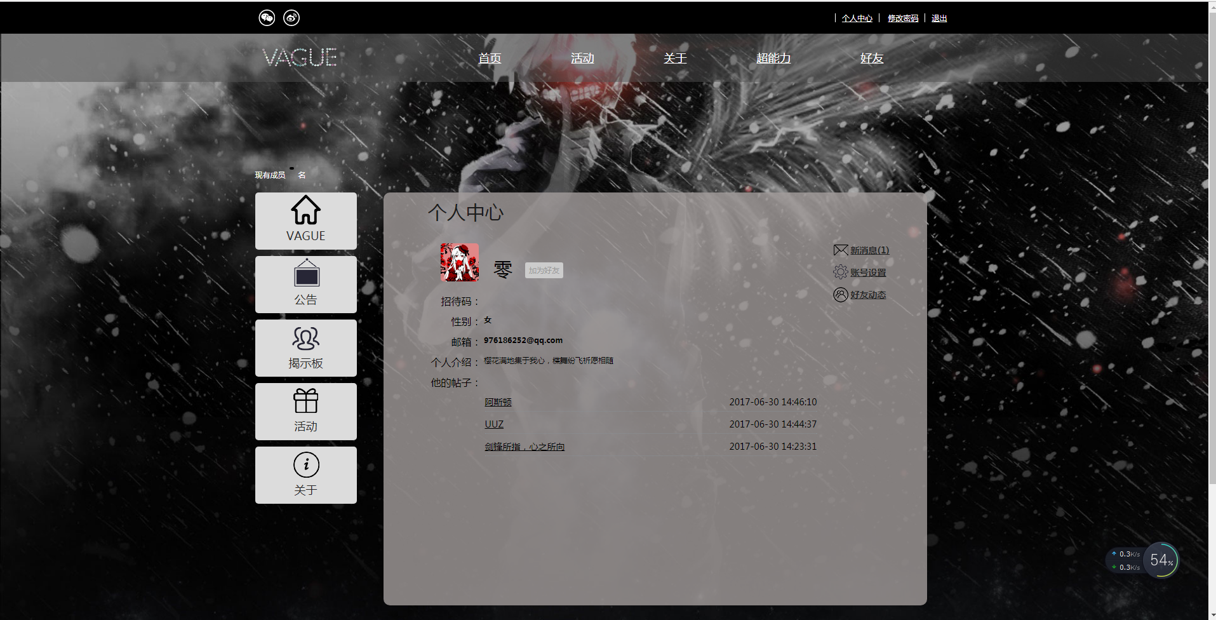This screenshot has height=620, width=1216.
Task: Click timestamp 2017-06-30 14:23:31
Action: point(773,447)
